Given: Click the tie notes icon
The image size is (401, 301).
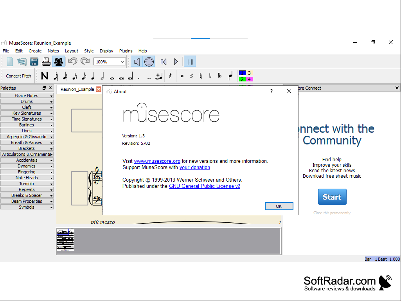Looking at the screenshot, I should point(159,76).
